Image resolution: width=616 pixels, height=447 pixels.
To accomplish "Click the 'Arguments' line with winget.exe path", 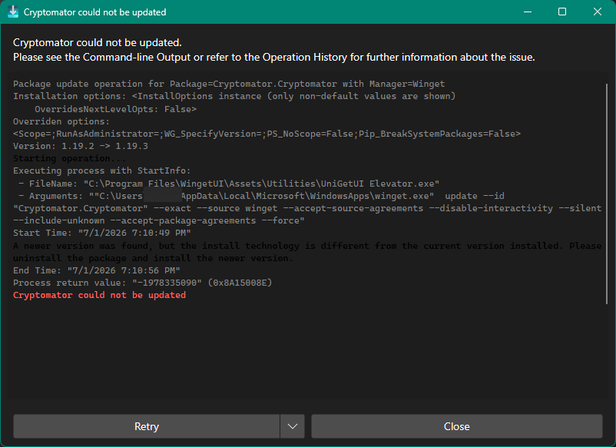I will pos(261,196).
